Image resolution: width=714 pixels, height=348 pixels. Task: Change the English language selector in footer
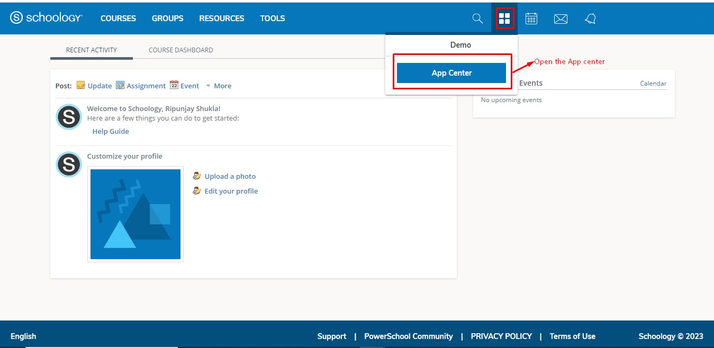[x=23, y=336]
